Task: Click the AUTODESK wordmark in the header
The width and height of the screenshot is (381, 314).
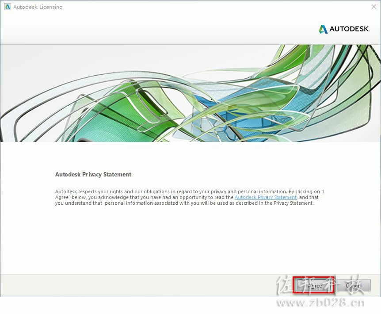Action: coord(350,29)
